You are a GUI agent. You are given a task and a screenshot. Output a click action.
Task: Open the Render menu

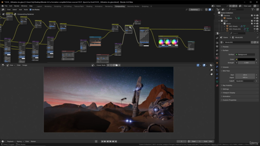click(x=17, y=6)
